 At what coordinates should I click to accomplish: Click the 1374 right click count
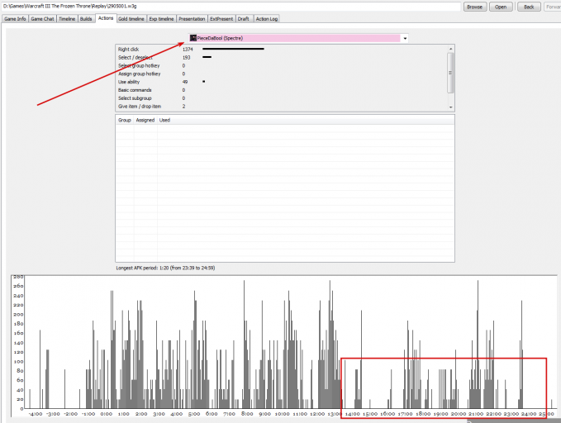[188, 50]
